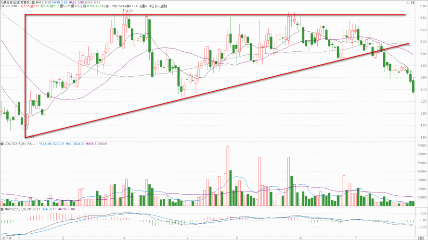
Task: Click the MA35 volume average label
Action: [98, 144]
